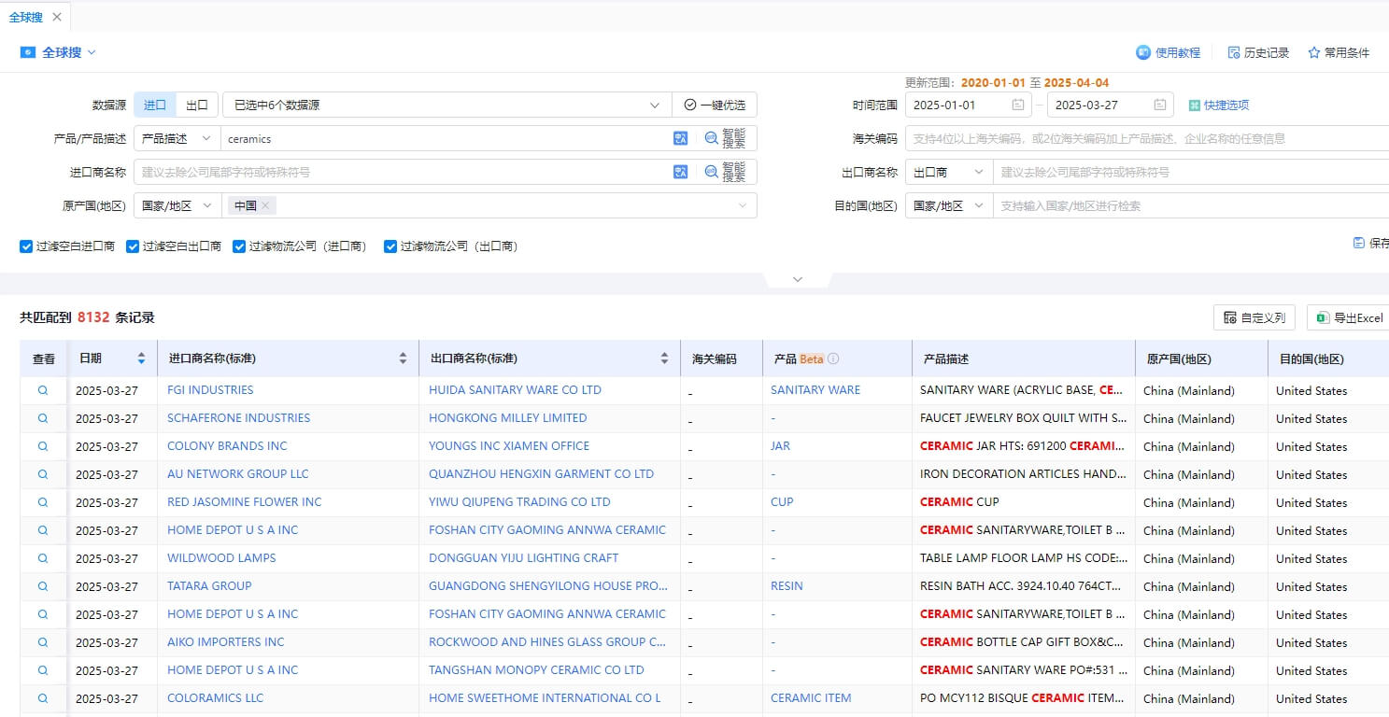
Task: Click the 海关编码 input field
Action: point(1147,138)
